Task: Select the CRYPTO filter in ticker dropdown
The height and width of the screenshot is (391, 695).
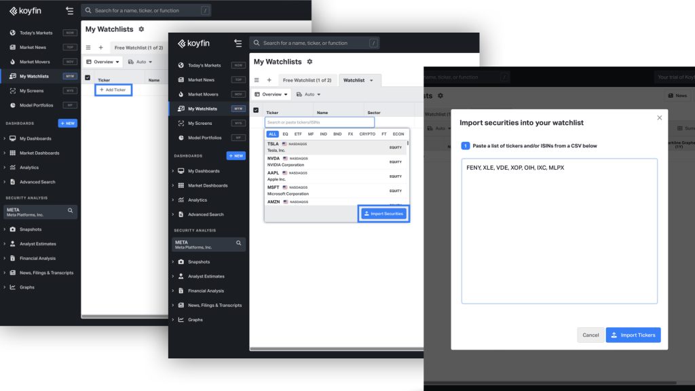Action: (367, 134)
